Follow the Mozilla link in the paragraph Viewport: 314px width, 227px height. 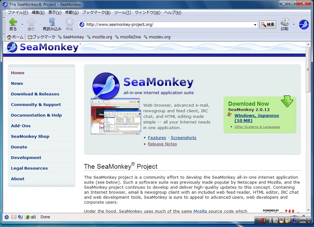[x=200, y=211]
